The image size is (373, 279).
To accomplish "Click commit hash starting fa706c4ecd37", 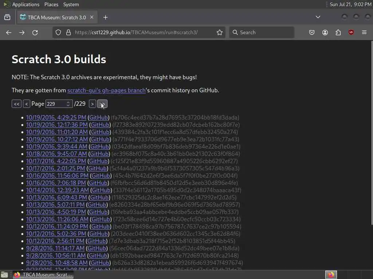I will point(175,117).
